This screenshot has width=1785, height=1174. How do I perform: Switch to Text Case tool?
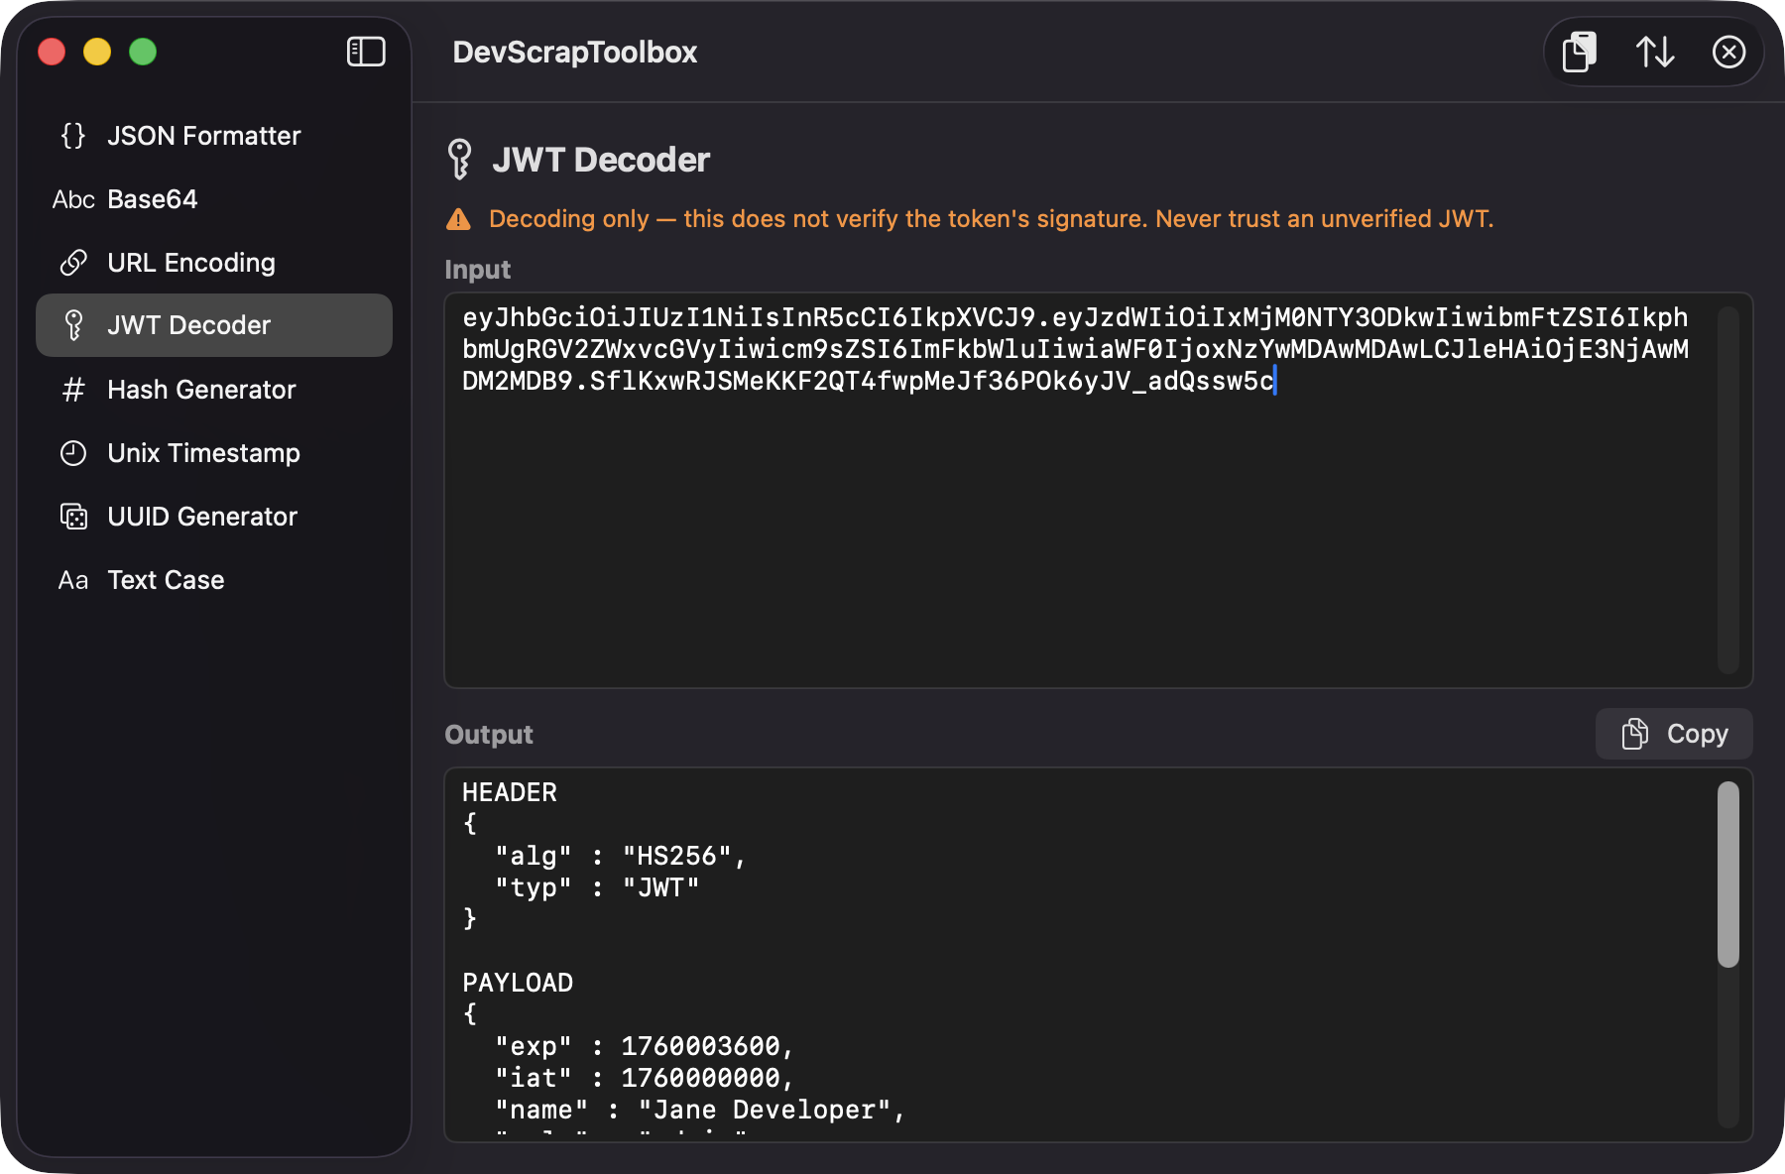(x=214, y=580)
